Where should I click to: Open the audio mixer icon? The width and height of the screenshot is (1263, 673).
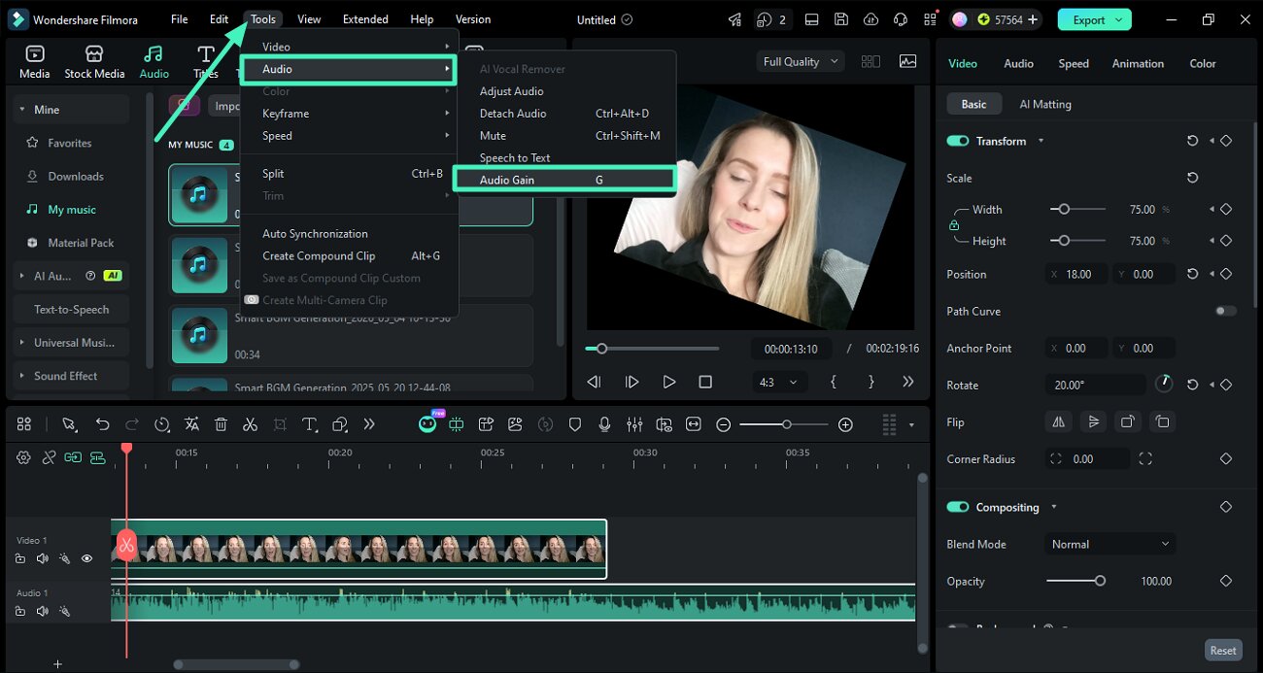[x=634, y=424]
